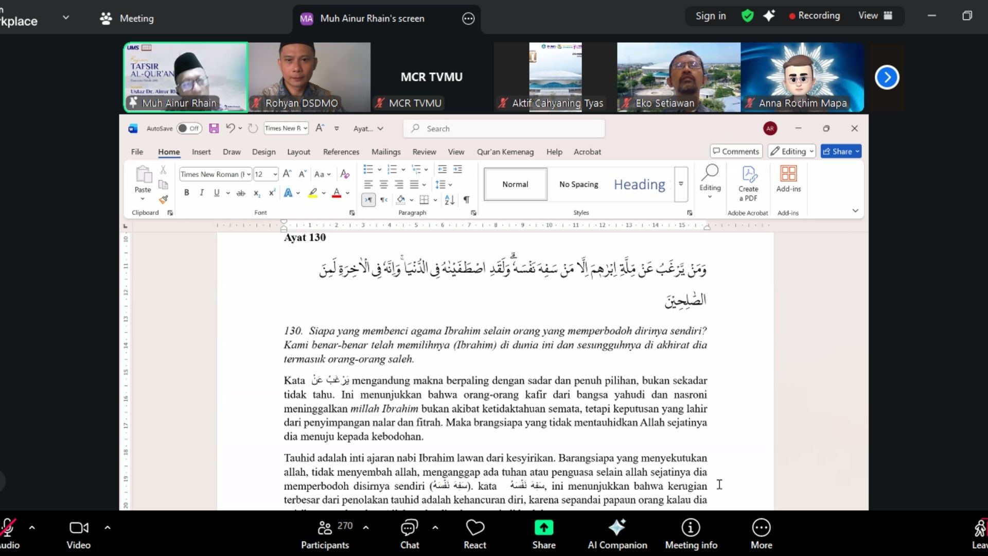Open the Acrobat tab

587,152
